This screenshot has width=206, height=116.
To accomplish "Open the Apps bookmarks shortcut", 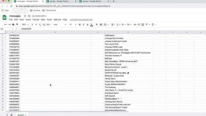I will pyautogui.click(x=5, y=10).
